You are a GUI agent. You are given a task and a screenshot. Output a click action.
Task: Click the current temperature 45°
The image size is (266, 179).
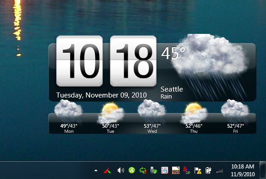[173, 53]
